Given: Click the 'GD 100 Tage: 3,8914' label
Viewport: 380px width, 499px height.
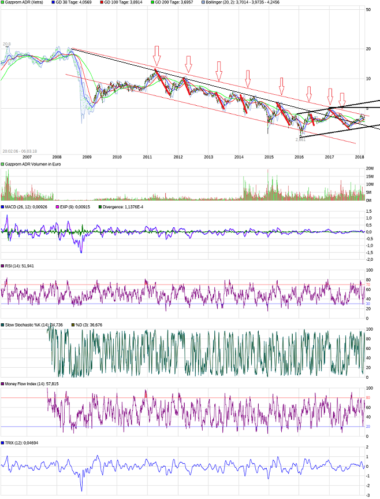Looking at the screenshot, I should coord(123,2).
